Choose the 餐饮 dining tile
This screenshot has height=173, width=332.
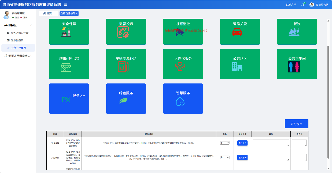pos(297,31)
